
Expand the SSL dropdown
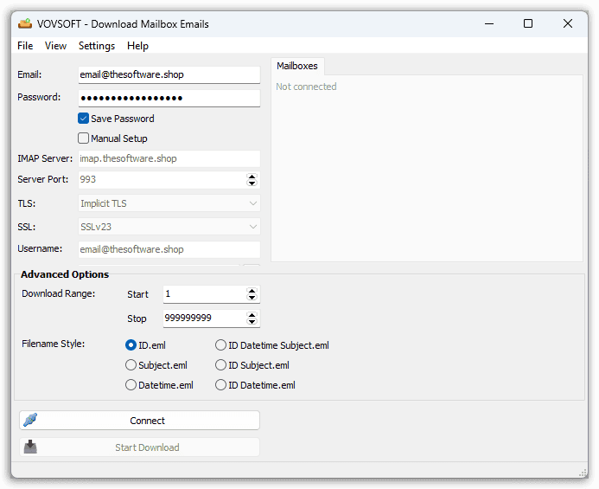click(253, 227)
